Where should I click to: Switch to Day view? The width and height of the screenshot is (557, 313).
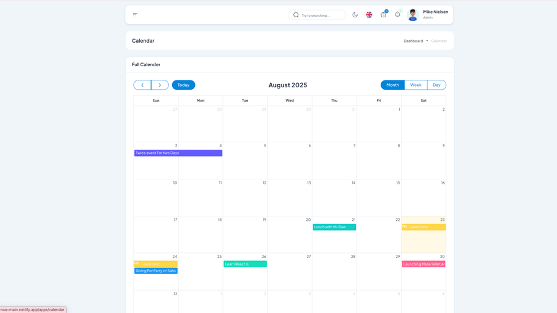(x=436, y=85)
